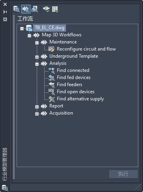This screenshot has width=143, height=192.
Task: Open the maintenance explorer icon with magnifier
Action: pos(35,9)
